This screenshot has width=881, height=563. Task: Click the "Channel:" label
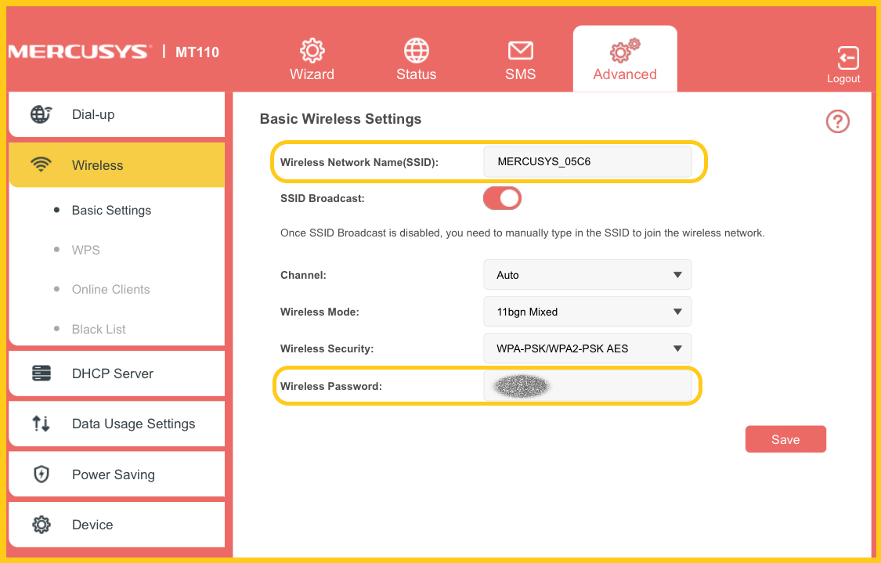[x=303, y=276]
